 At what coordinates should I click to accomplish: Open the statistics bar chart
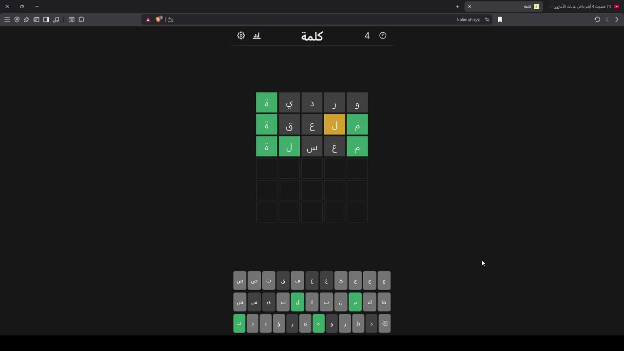click(257, 36)
